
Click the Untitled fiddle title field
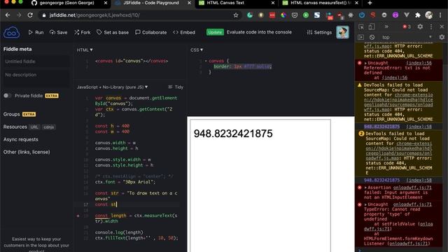coord(36,62)
